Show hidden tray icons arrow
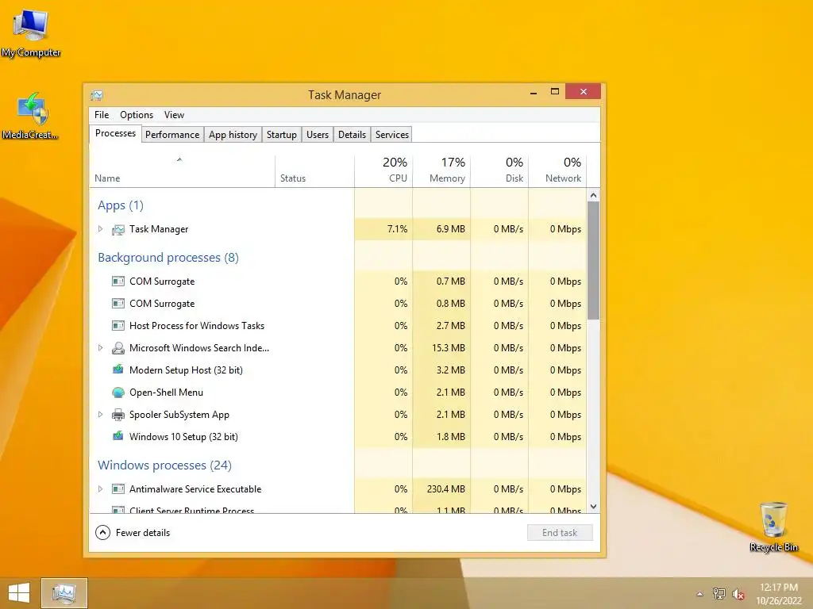This screenshot has width=813, height=609. (699, 594)
